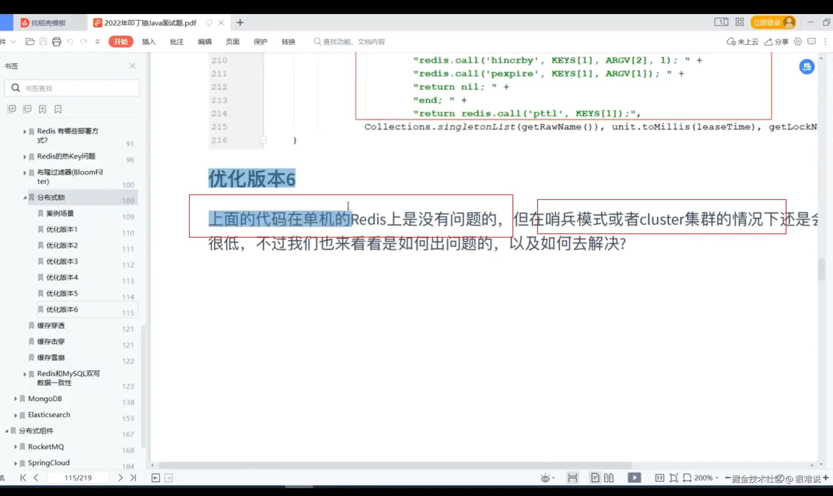Click the play slideshow icon in status bar
Screen dimensions: 833x496
(634, 478)
